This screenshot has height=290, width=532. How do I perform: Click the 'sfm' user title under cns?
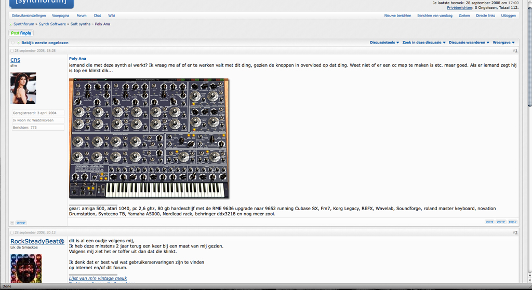[14, 65]
